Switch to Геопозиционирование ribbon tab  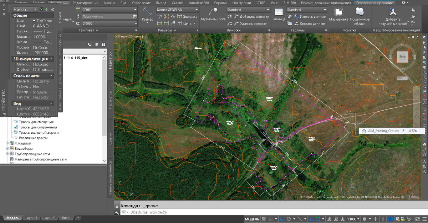tap(374, 2)
